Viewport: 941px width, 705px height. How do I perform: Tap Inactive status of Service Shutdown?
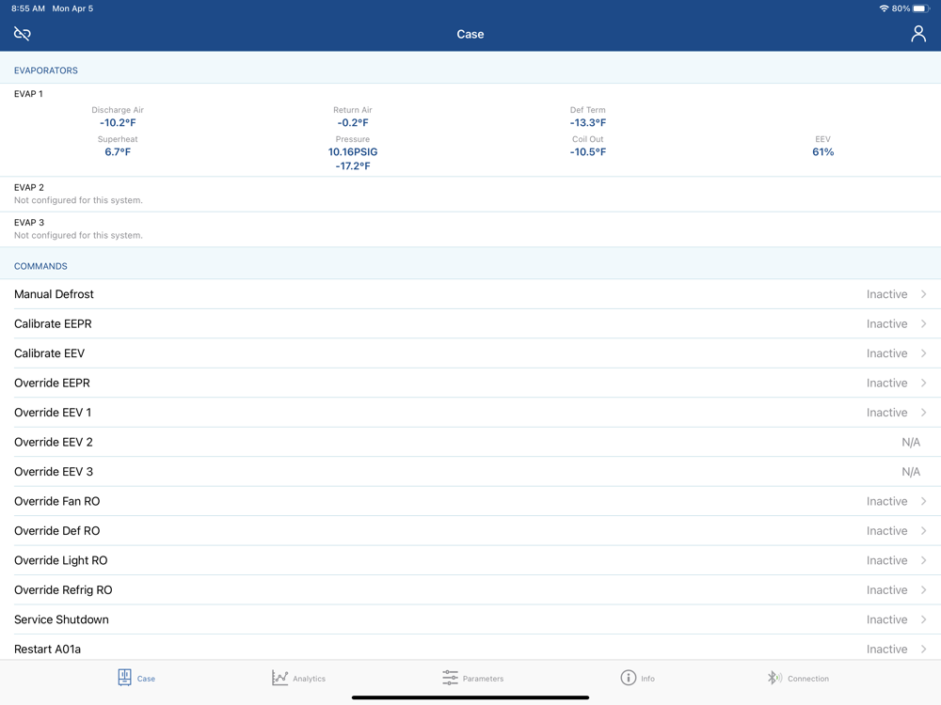(x=886, y=619)
